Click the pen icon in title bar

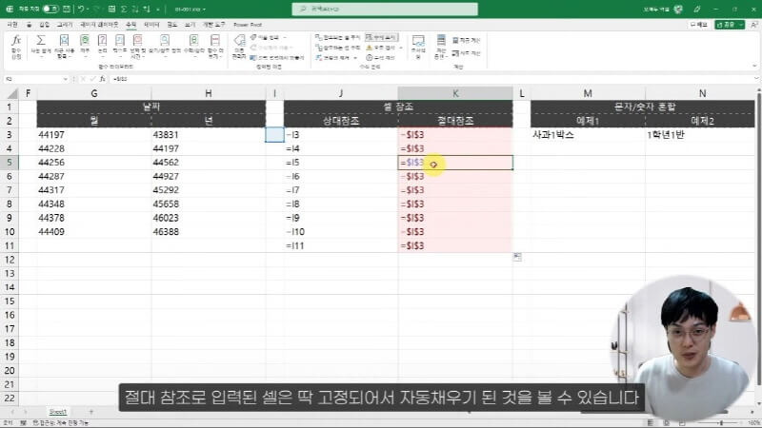point(697,9)
